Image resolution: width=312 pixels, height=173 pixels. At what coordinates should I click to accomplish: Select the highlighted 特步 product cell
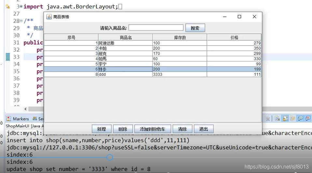tap(125, 69)
